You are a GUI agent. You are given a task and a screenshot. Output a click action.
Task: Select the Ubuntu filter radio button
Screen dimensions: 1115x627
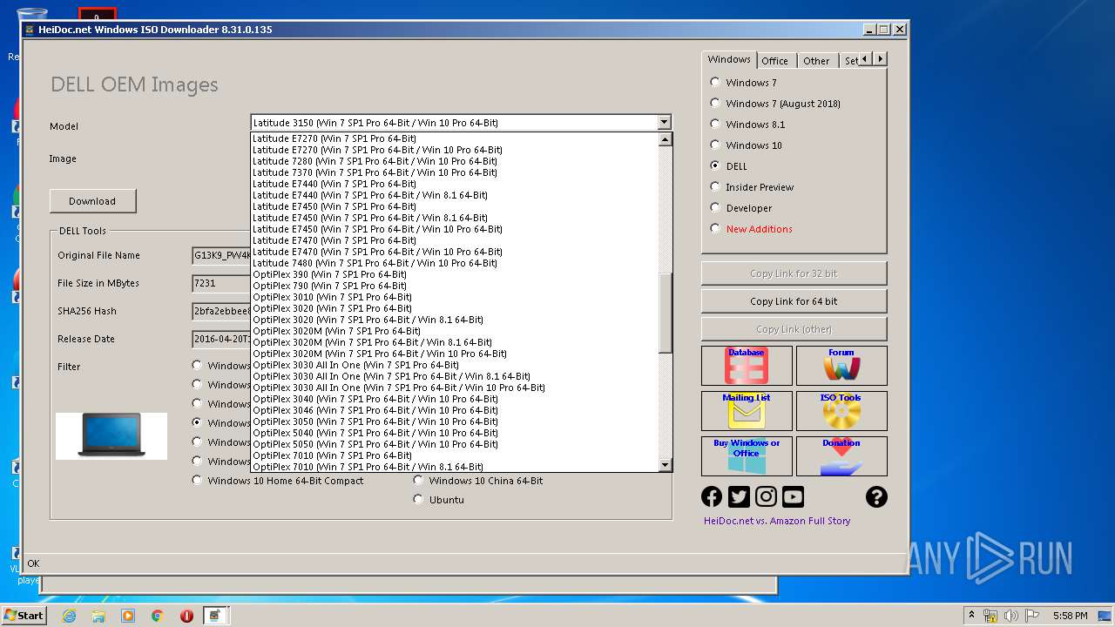[x=418, y=499]
